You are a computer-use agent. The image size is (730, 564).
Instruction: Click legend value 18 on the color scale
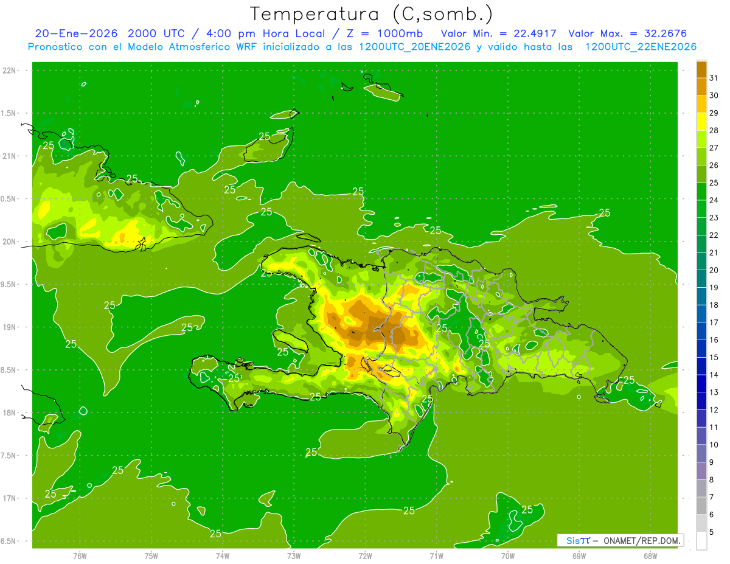pos(714,305)
